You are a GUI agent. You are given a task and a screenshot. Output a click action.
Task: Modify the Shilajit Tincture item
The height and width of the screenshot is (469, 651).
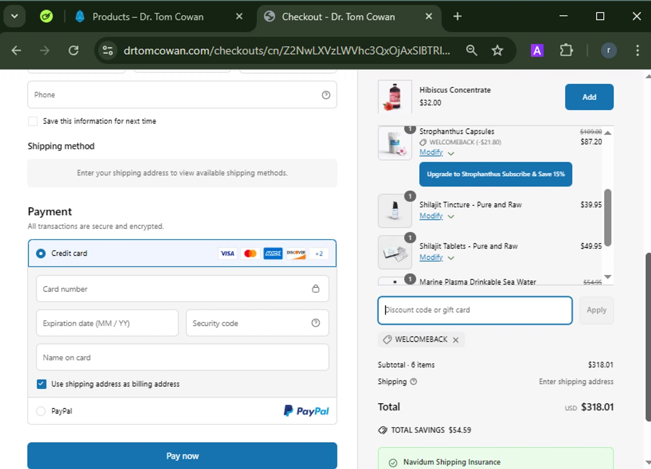431,216
